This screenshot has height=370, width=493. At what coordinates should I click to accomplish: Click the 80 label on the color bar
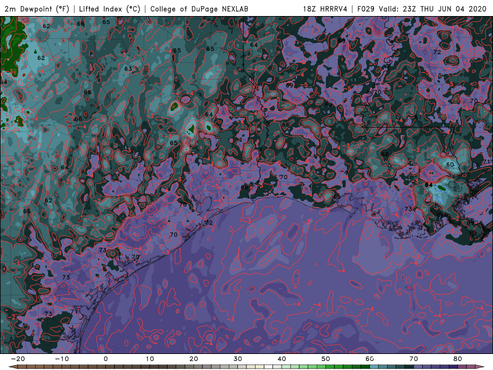pyautogui.click(x=458, y=359)
